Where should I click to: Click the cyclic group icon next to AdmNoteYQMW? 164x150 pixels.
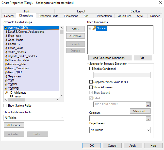pyautogui.click(x=6, y=28)
